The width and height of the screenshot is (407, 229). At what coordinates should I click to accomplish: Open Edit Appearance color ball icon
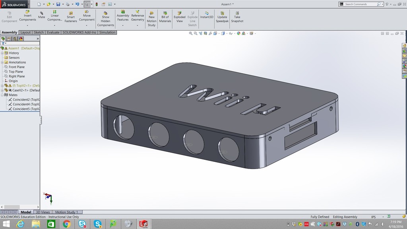click(x=238, y=33)
